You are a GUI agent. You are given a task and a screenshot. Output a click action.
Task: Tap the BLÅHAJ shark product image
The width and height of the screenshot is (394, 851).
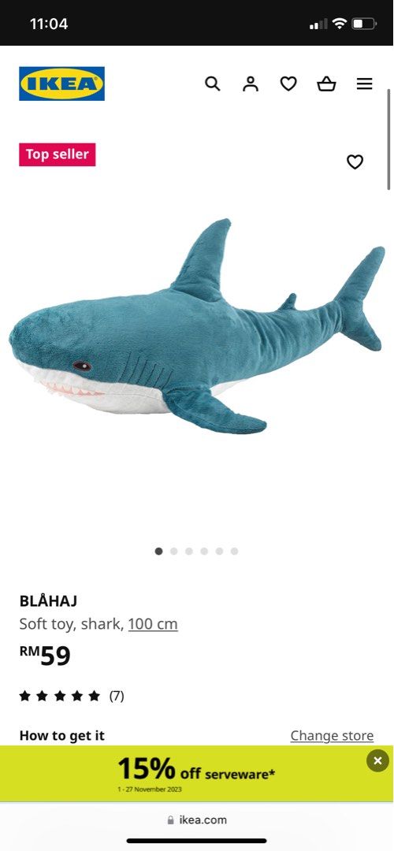pyautogui.click(x=197, y=326)
